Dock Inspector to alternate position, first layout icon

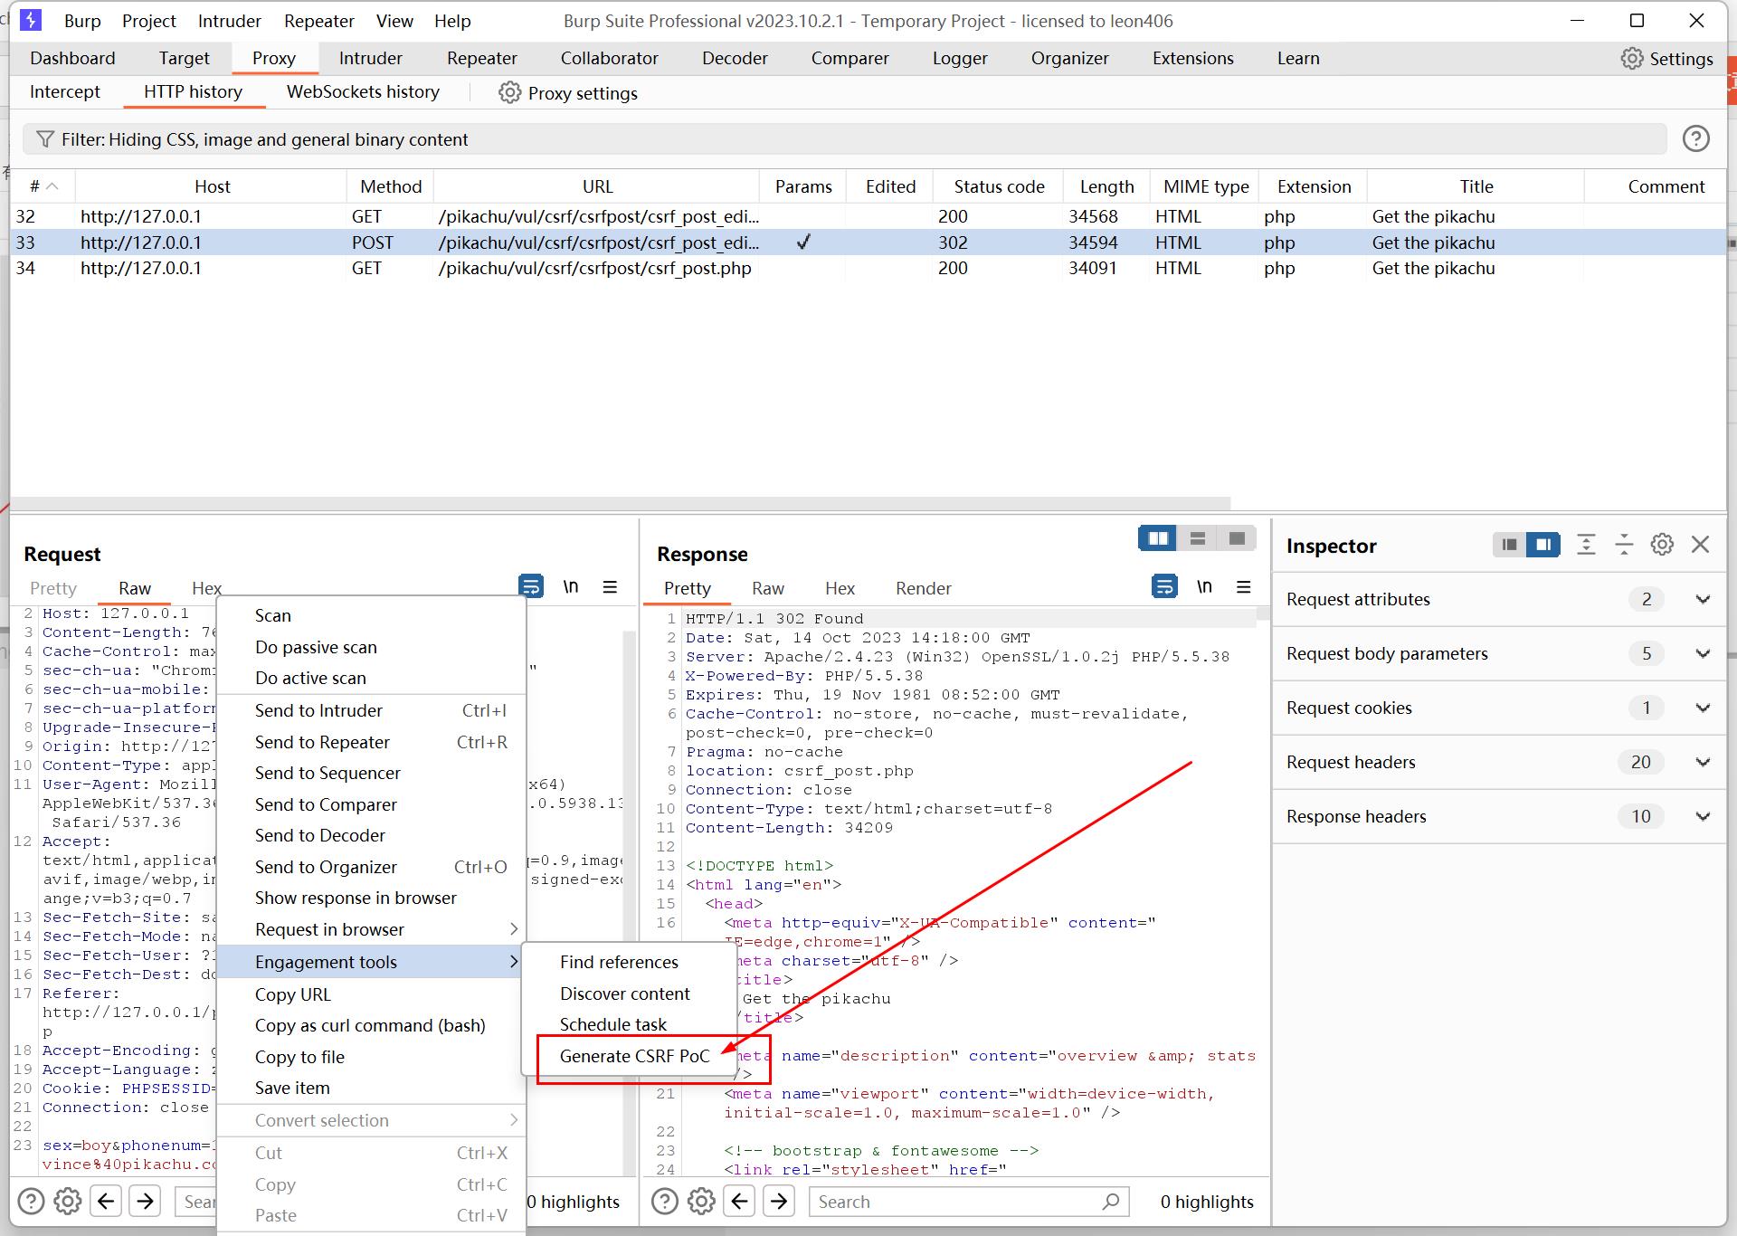click(x=1509, y=545)
